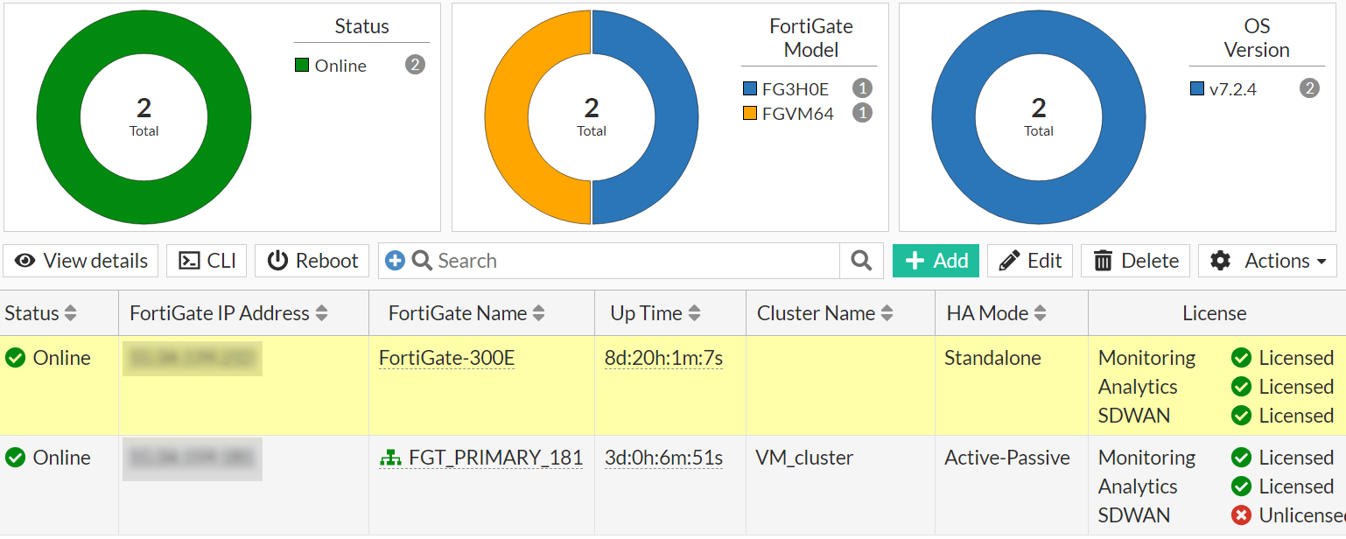The width and height of the screenshot is (1346, 539).
Task: Click the Reboot power icon
Action: coord(277,261)
